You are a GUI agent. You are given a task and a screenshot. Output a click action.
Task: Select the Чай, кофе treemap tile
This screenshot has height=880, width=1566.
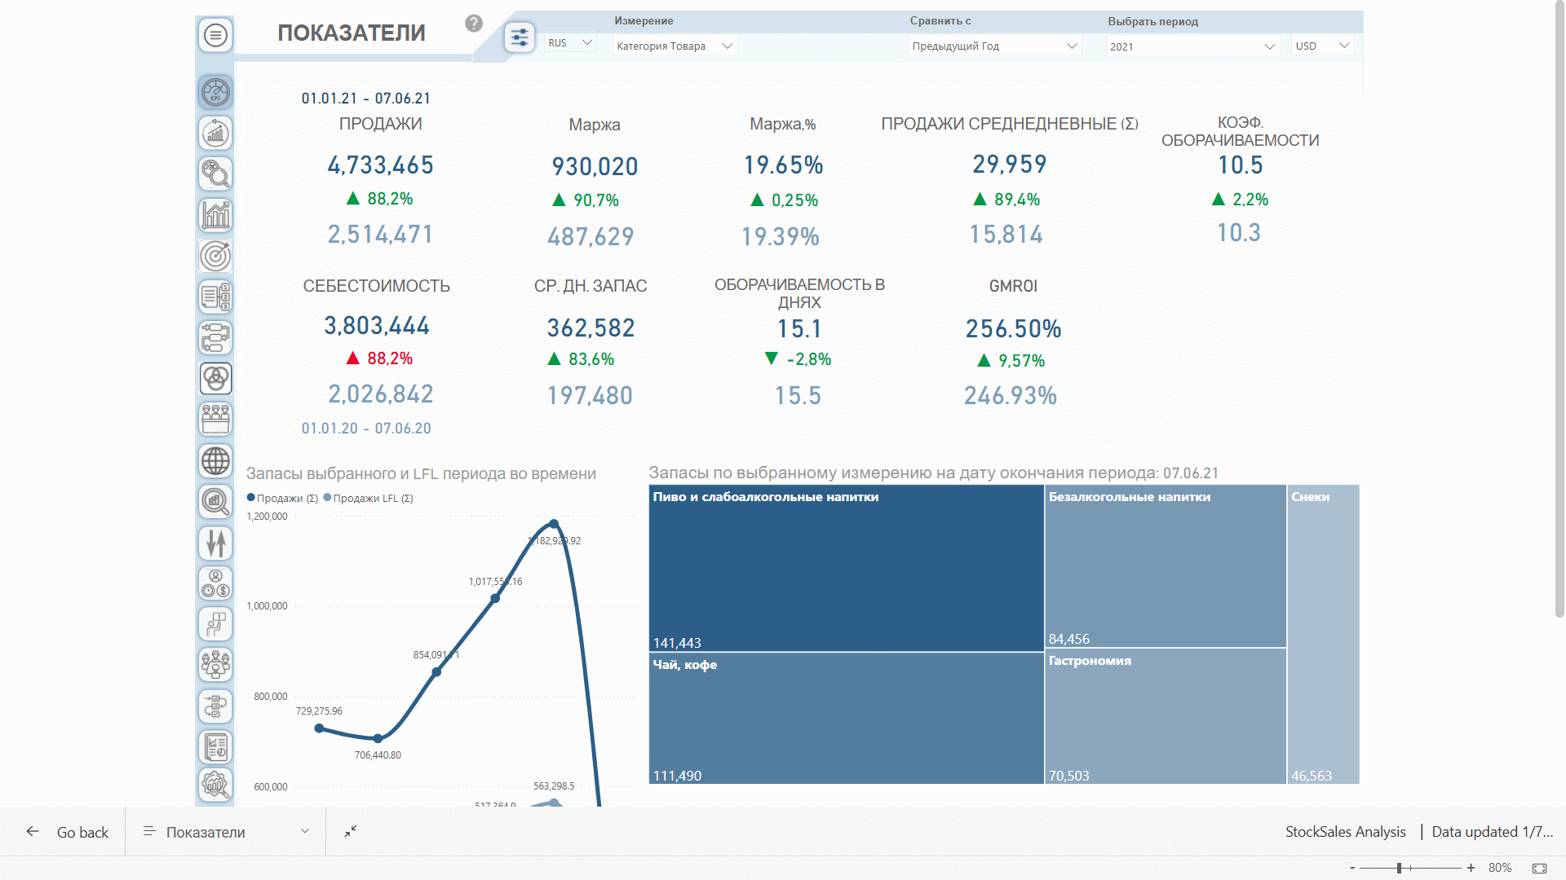tap(846, 718)
